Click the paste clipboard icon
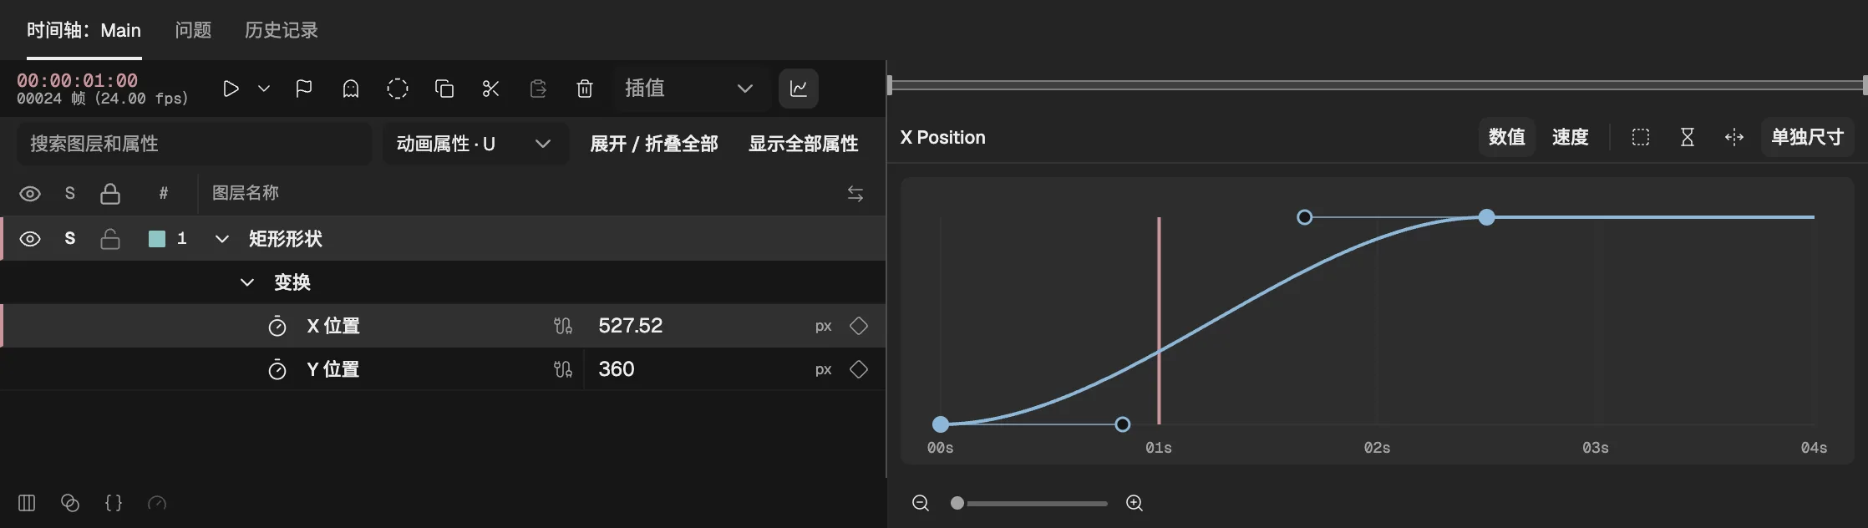The width and height of the screenshot is (1868, 528). pyautogui.click(x=538, y=89)
